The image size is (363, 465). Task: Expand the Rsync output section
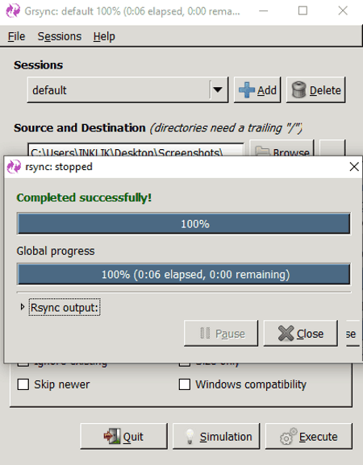(x=23, y=307)
